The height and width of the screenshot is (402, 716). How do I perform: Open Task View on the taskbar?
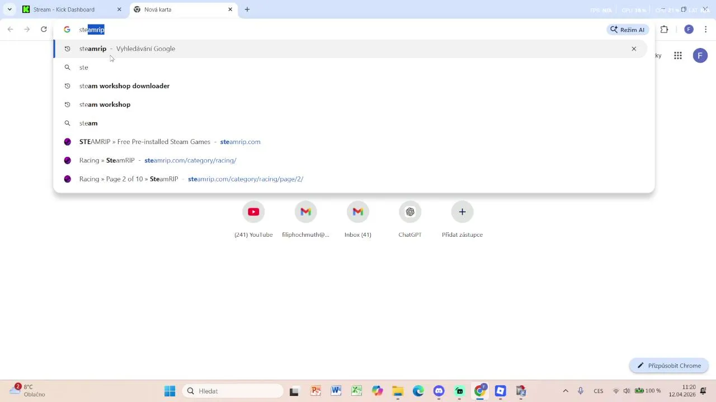(294, 391)
